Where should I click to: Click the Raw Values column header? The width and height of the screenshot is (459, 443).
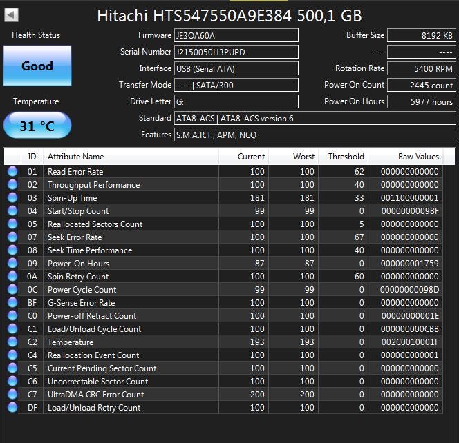click(x=406, y=157)
